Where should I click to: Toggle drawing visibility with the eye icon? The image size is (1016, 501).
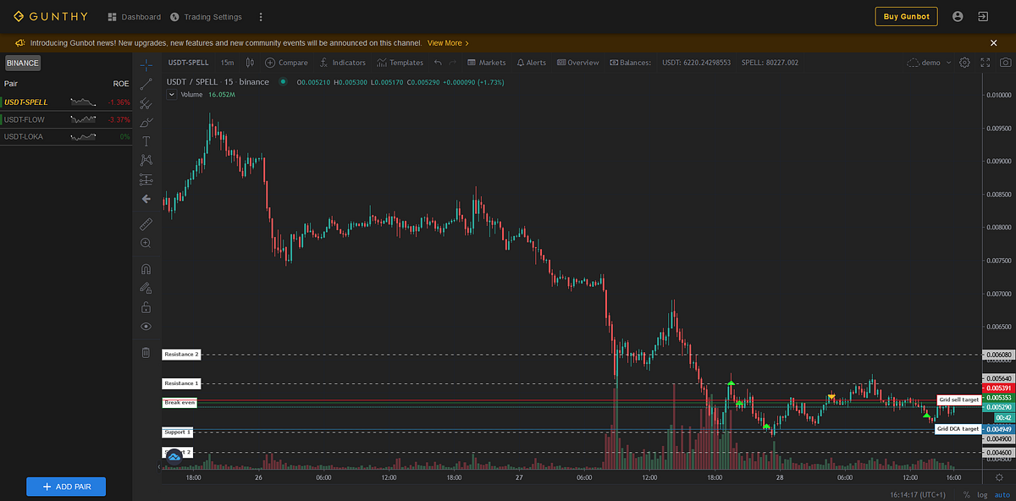146,326
